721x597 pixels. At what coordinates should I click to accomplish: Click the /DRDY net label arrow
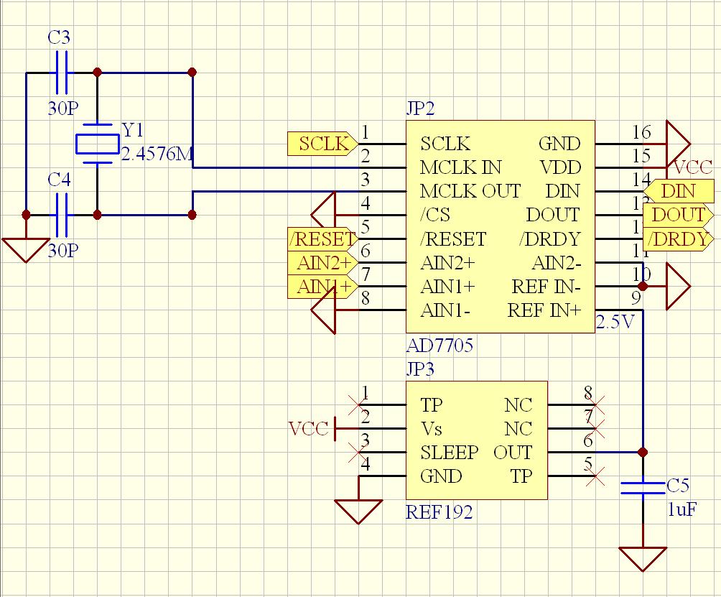[x=678, y=239]
